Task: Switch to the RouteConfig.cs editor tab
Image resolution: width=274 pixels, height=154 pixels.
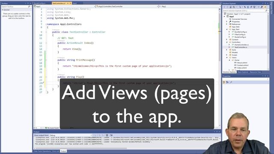Action: [x=40, y=3]
